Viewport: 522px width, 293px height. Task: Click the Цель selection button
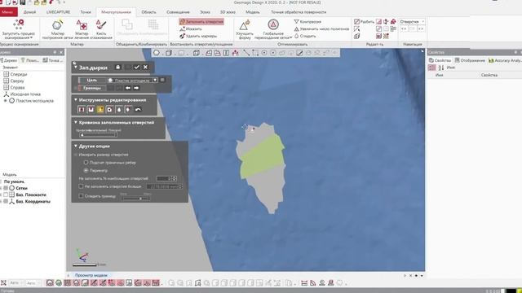click(92, 80)
